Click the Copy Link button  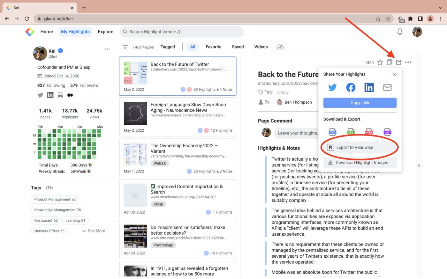(360, 103)
